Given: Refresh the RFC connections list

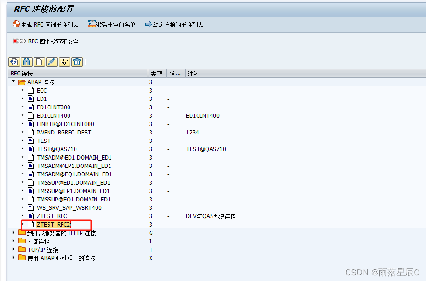Looking at the screenshot, I should (14, 61).
